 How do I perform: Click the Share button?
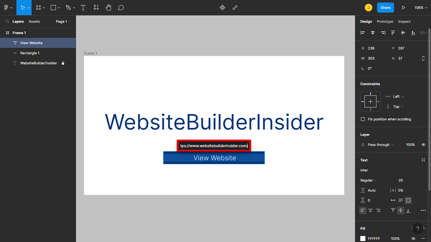386,8
